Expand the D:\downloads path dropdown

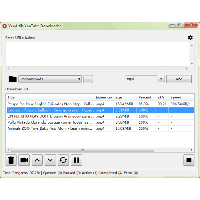coord(79,79)
